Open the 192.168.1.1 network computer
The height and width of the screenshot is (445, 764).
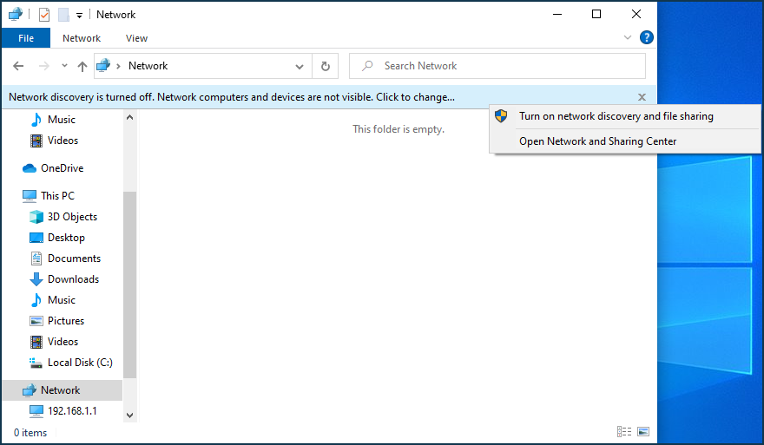pos(71,411)
